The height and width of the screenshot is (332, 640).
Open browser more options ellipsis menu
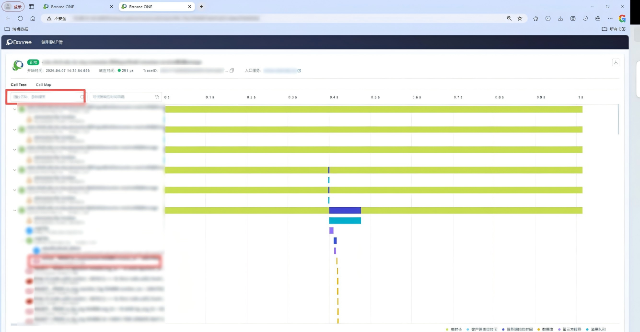[x=610, y=18]
